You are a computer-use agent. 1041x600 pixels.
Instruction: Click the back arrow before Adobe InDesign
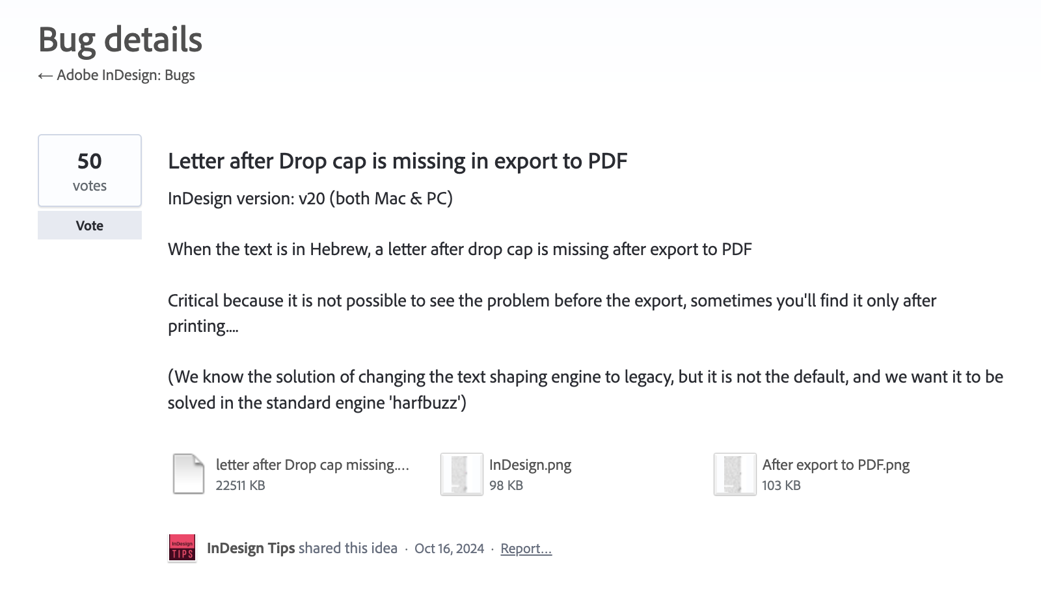click(x=45, y=76)
